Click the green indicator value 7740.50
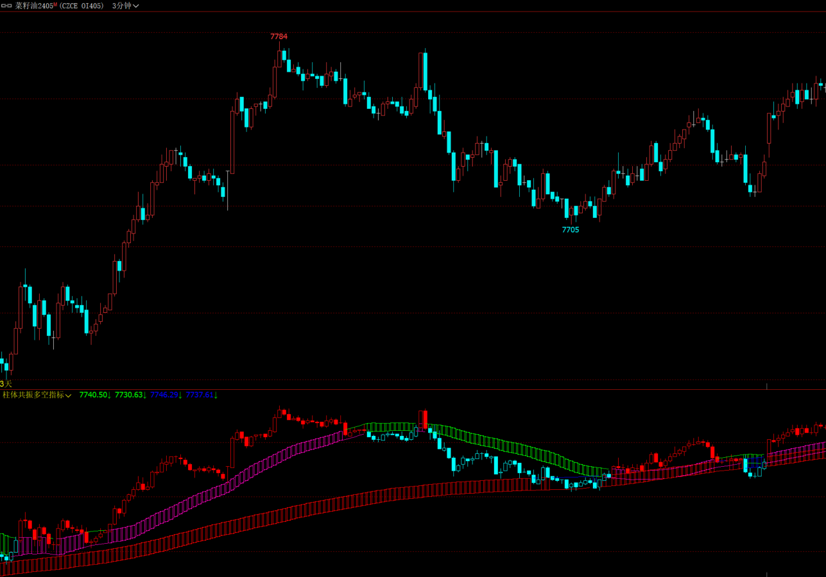 click(x=95, y=395)
